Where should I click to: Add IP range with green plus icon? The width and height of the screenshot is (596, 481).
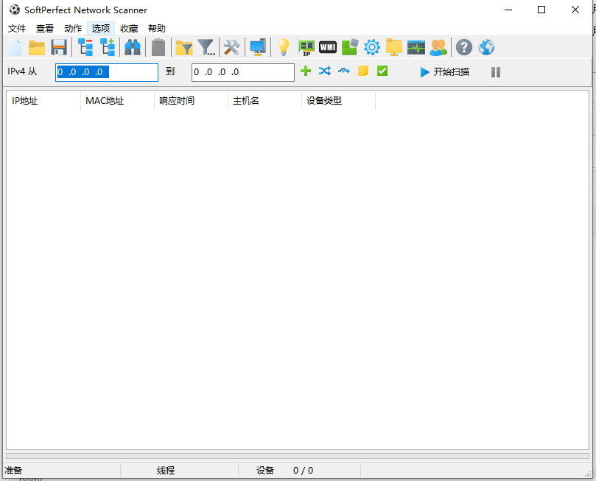306,71
